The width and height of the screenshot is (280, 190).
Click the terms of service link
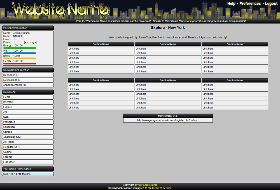pos(162,188)
